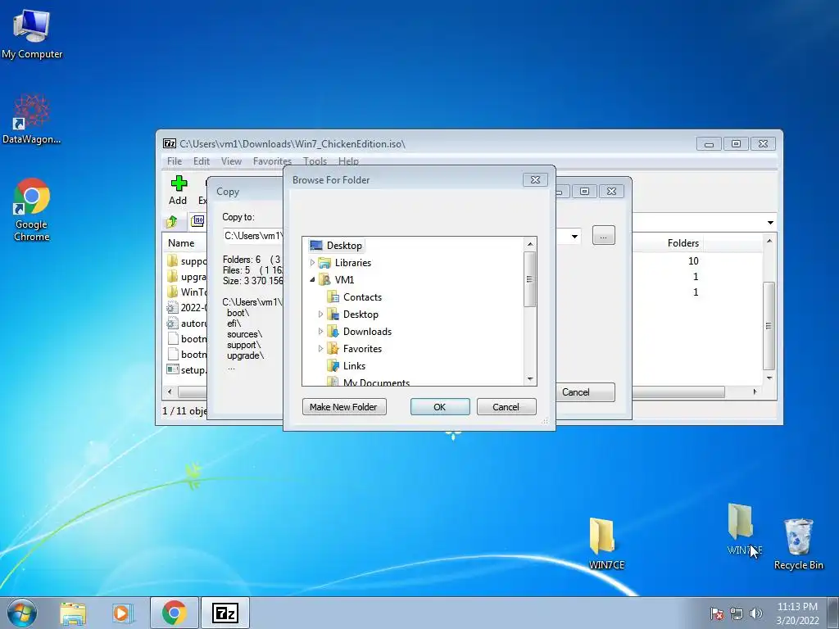Click 7-Zip horizontal scrollbar left arrow
The width and height of the screenshot is (839, 629).
tap(170, 391)
